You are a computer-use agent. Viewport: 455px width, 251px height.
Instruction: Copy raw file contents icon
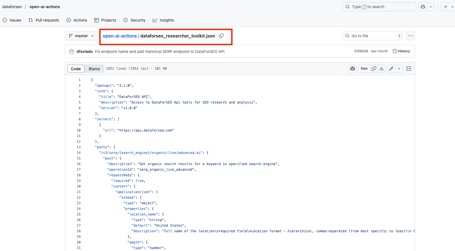374,69
